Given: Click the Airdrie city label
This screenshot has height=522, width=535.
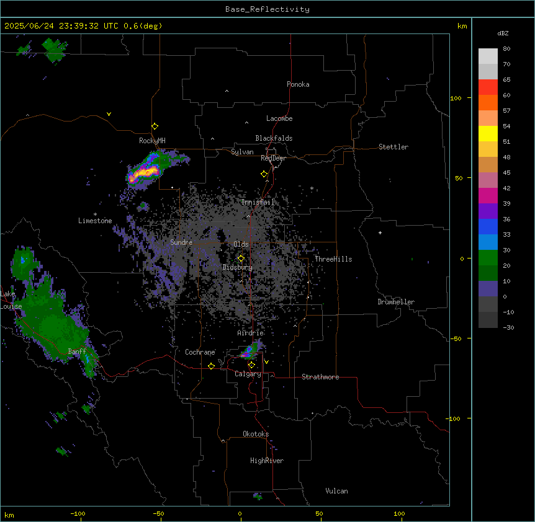Looking at the screenshot, I should 251,333.
